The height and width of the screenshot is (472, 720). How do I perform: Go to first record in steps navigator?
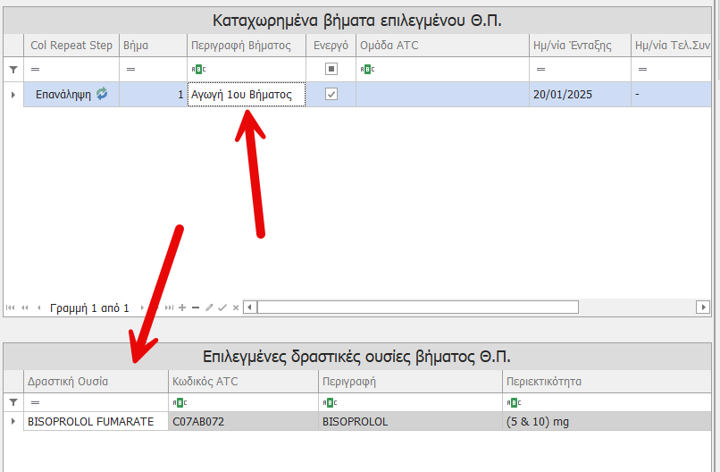pos(11,308)
